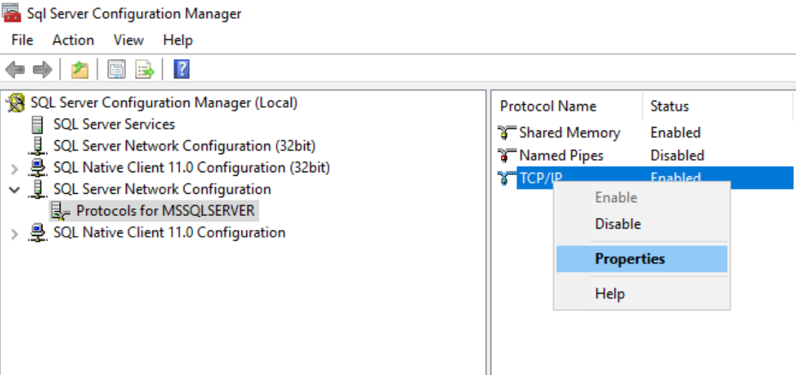This screenshot has width=796, height=375.
Task: Expand the bottom SQL Native Client 11.0 Configuration
Action: pyautogui.click(x=15, y=233)
